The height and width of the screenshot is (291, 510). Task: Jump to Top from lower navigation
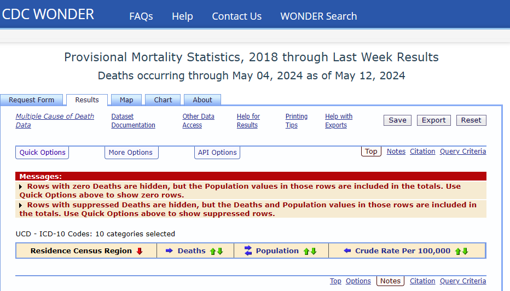coord(335,281)
